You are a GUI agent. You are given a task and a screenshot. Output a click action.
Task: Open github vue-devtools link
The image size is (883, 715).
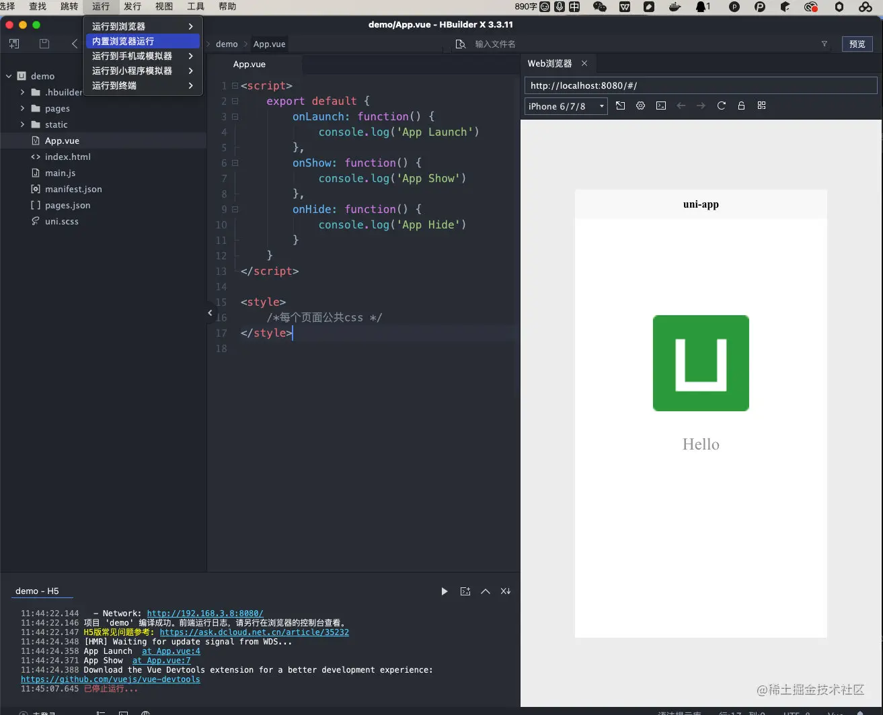pyautogui.click(x=110, y=679)
